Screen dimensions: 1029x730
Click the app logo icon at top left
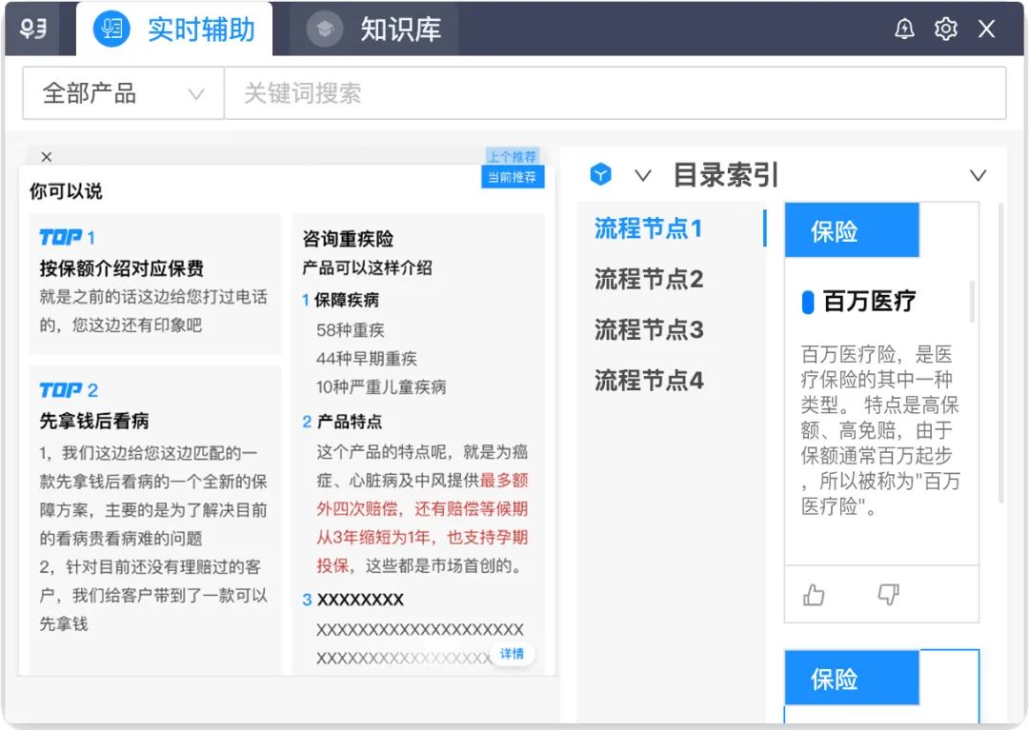pos(32,29)
